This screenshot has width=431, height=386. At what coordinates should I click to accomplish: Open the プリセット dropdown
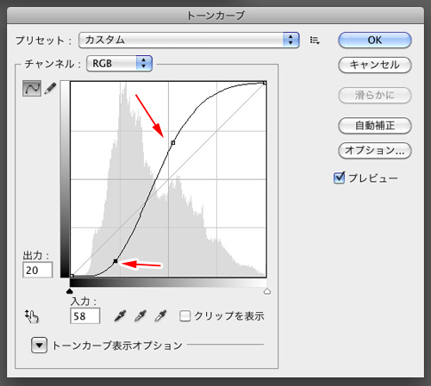tap(189, 40)
